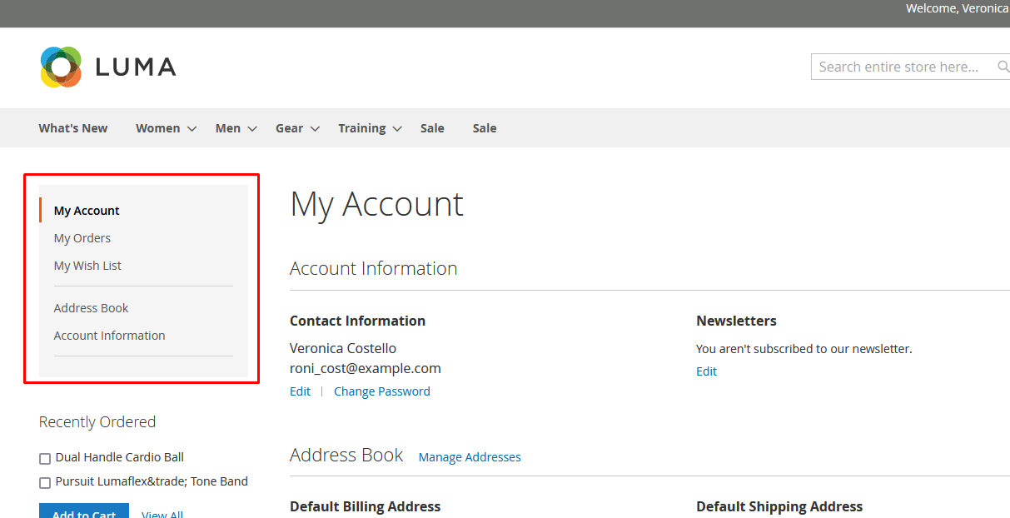Check the Pursuit Lumaflex Tone Band checkbox

pos(45,482)
